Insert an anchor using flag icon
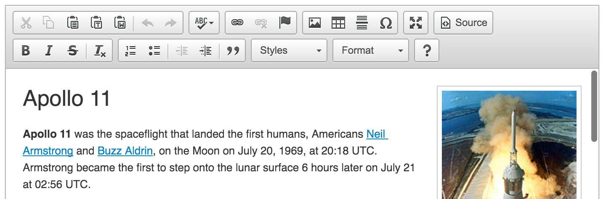606x199 pixels. click(x=285, y=23)
